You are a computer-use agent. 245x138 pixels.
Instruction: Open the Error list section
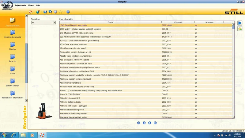12,58
